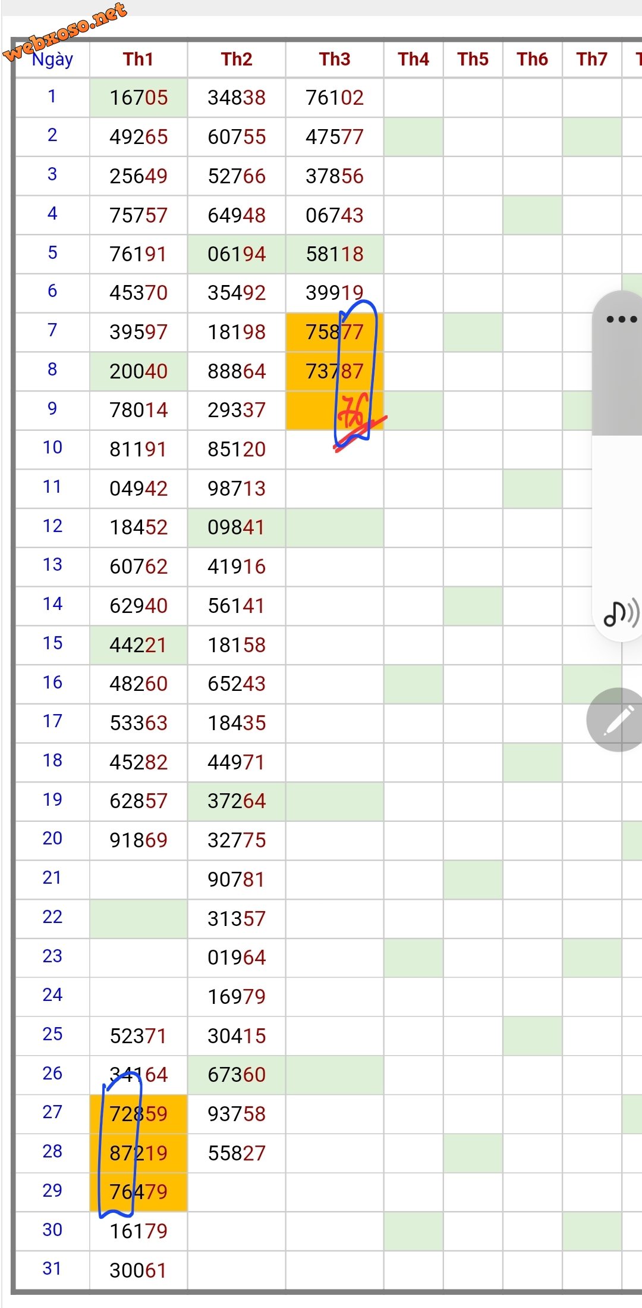Click cell value 91869
The height and width of the screenshot is (1308, 642).
(139, 840)
